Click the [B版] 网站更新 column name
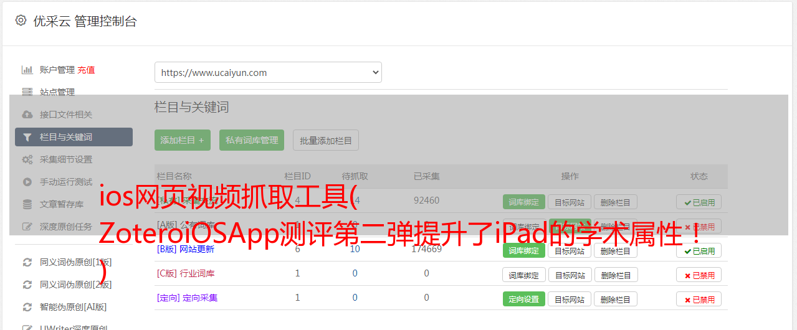Image resolution: width=797 pixels, height=330 pixels. 186,249
